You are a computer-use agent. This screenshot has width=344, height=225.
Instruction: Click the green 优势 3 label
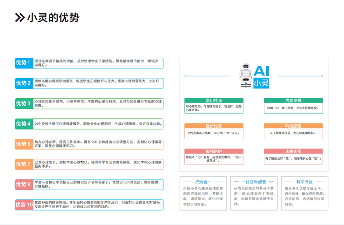[23, 103]
